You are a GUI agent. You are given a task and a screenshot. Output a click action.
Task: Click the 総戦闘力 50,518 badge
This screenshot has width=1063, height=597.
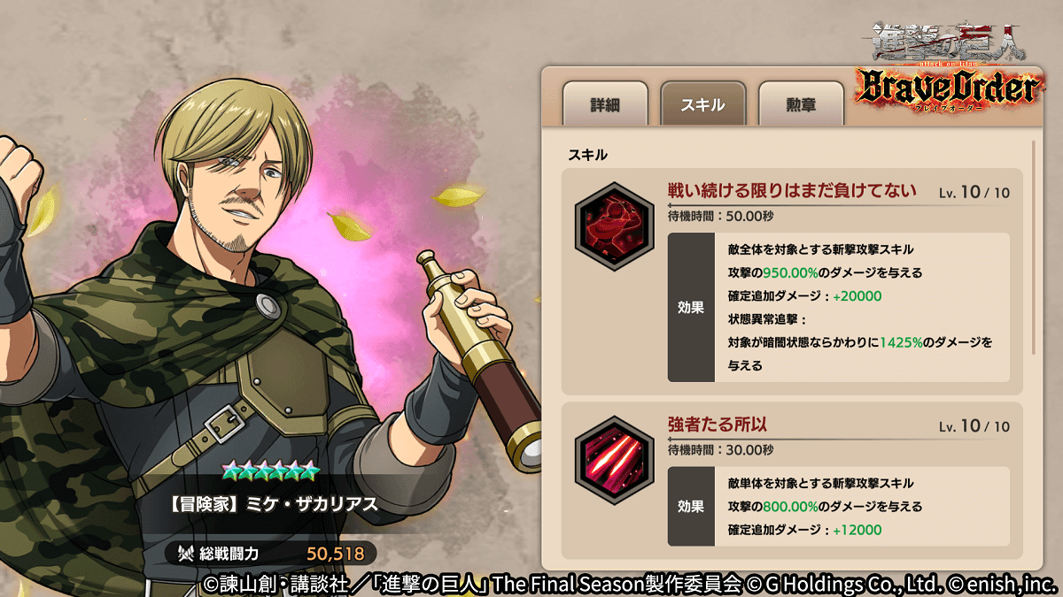[270, 554]
